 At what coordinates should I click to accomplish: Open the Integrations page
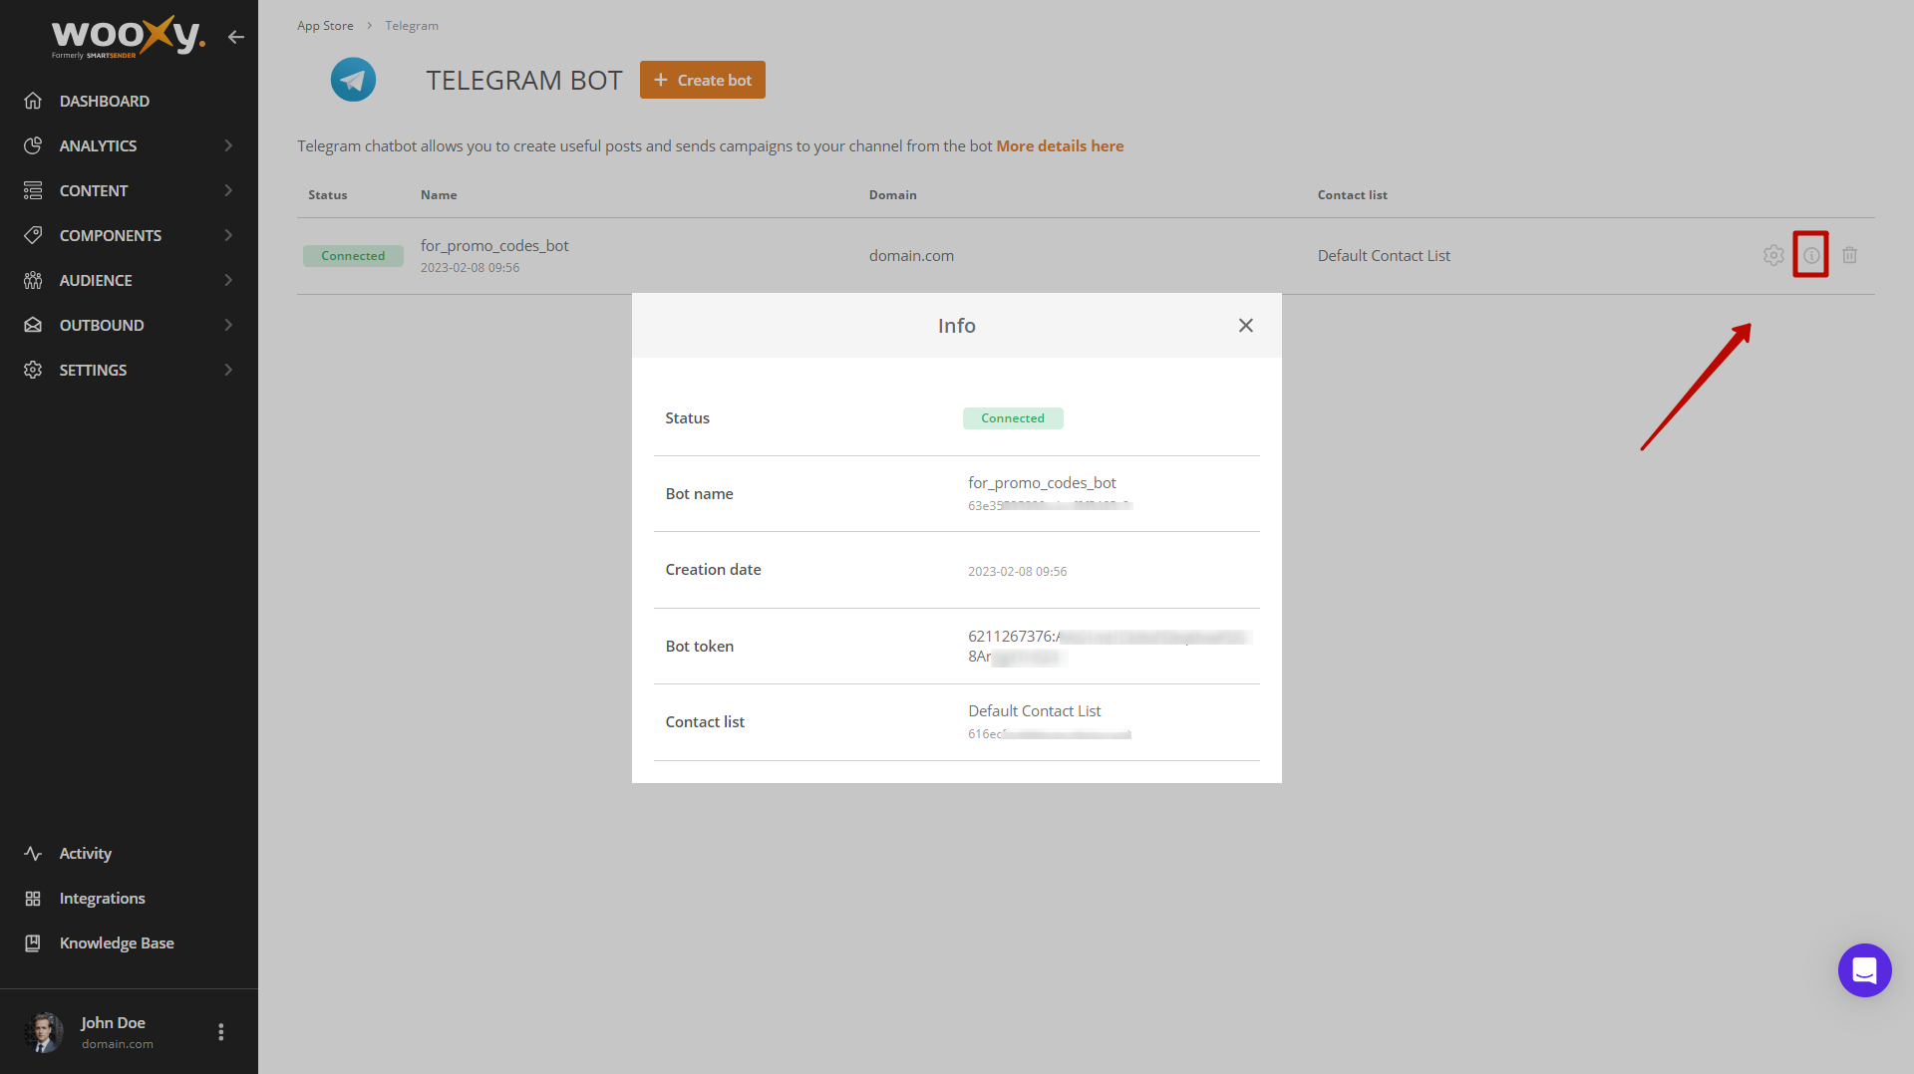102,898
